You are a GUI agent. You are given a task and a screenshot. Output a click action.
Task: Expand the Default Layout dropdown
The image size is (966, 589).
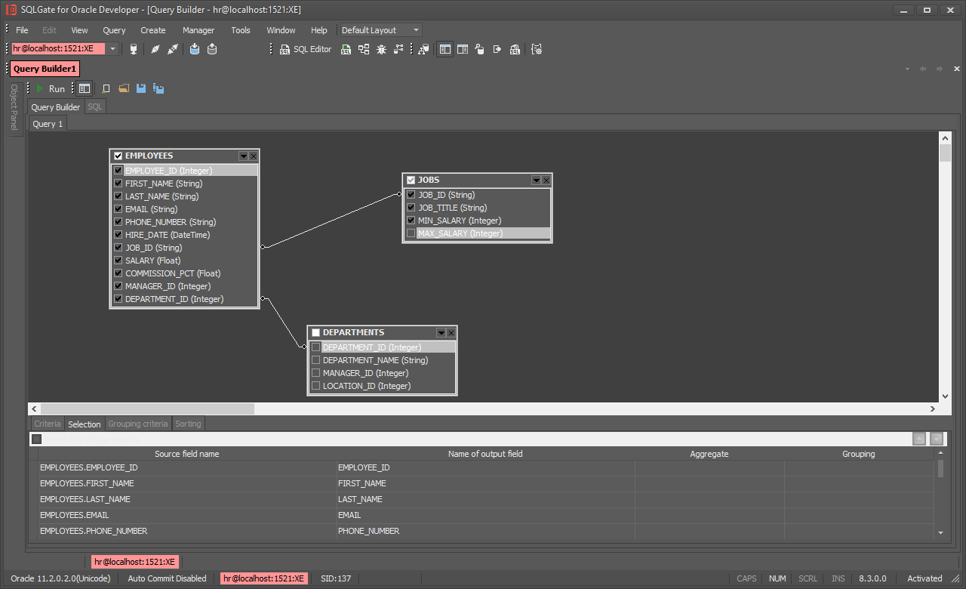(x=416, y=30)
